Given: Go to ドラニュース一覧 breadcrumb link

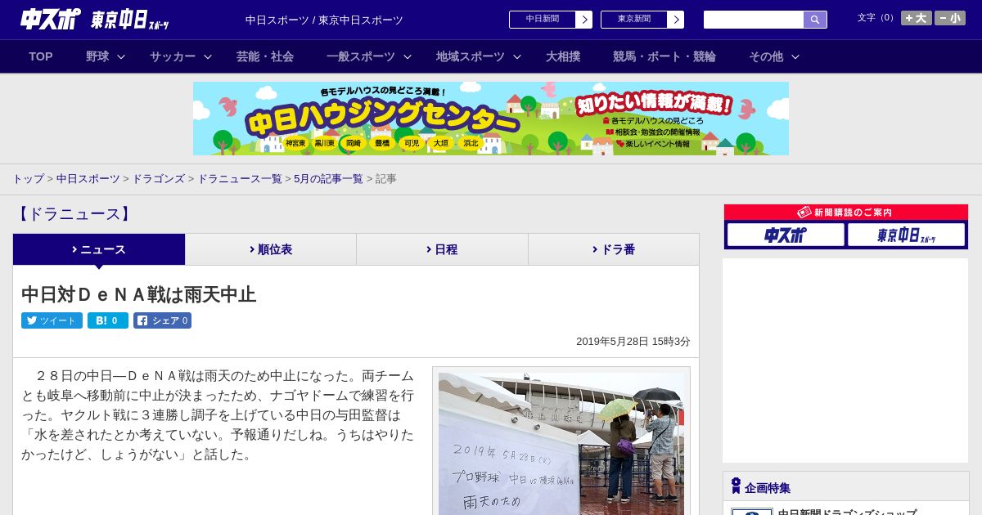Looking at the screenshot, I should click(240, 178).
